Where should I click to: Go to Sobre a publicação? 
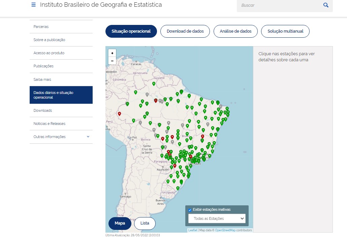(x=61, y=40)
